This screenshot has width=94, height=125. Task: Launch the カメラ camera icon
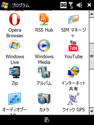(x=44, y=99)
